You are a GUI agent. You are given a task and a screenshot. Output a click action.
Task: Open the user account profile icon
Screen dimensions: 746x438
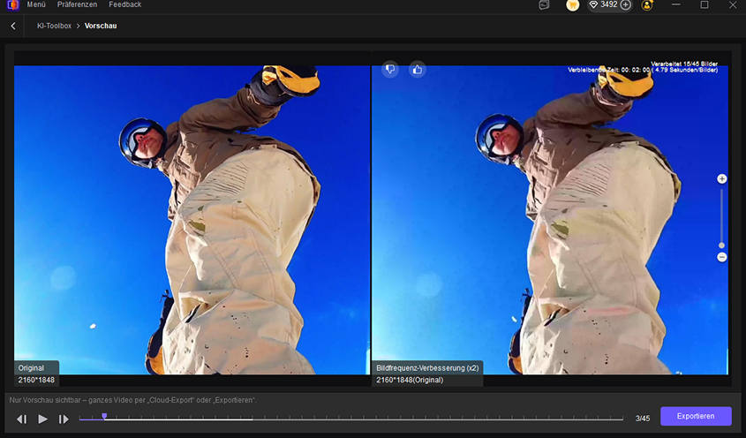tap(647, 5)
